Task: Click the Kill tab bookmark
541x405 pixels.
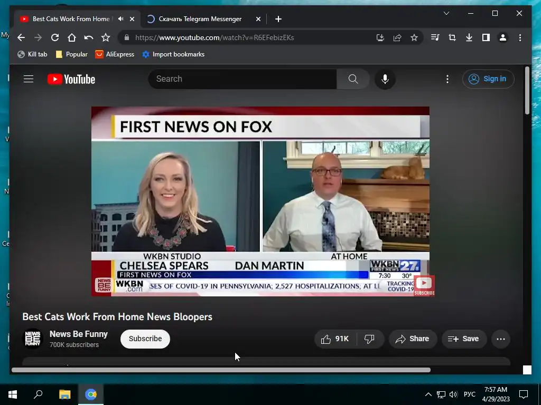Action: (x=32, y=54)
